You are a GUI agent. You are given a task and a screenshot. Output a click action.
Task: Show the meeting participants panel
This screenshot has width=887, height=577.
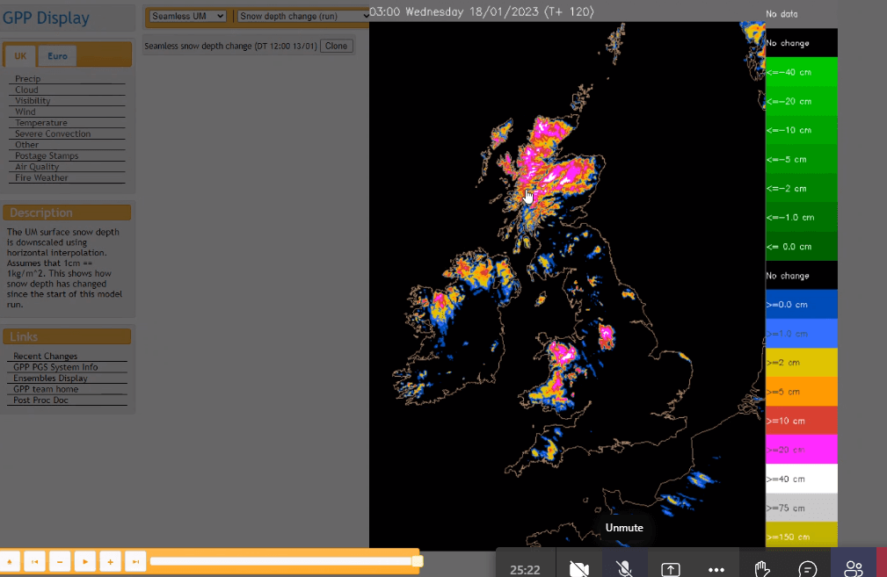pyautogui.click(x=853, y=569)
